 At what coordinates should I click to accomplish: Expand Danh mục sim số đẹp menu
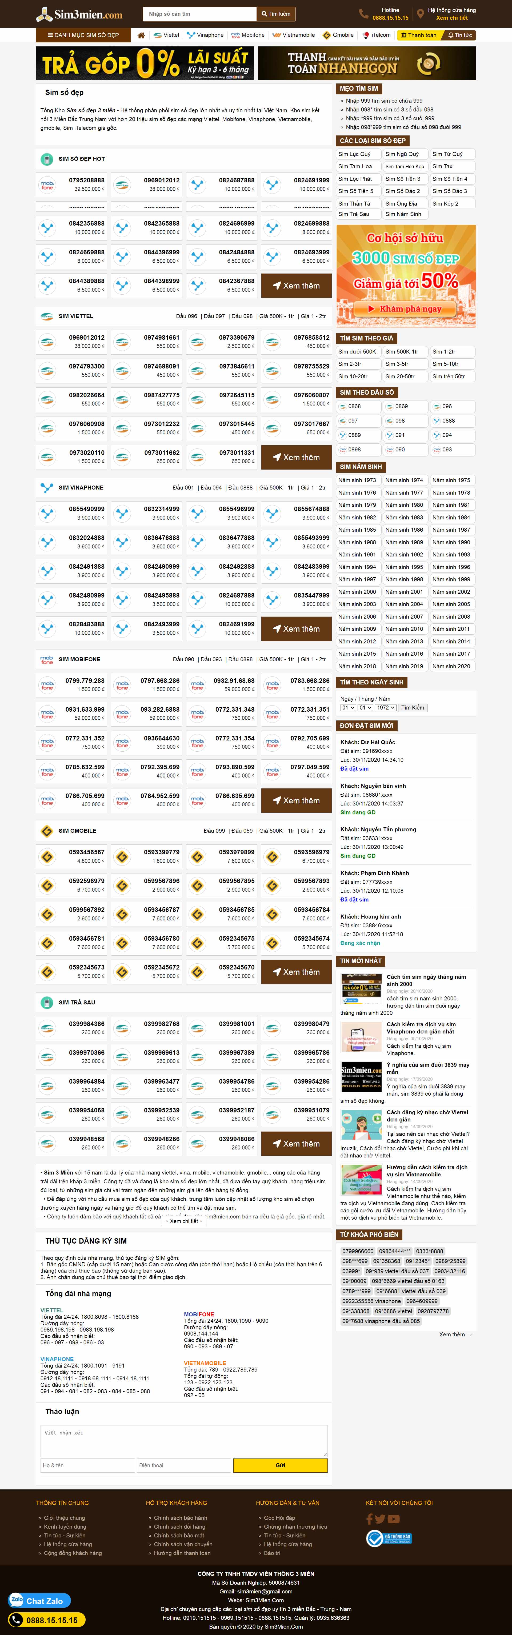coord(83,35)
